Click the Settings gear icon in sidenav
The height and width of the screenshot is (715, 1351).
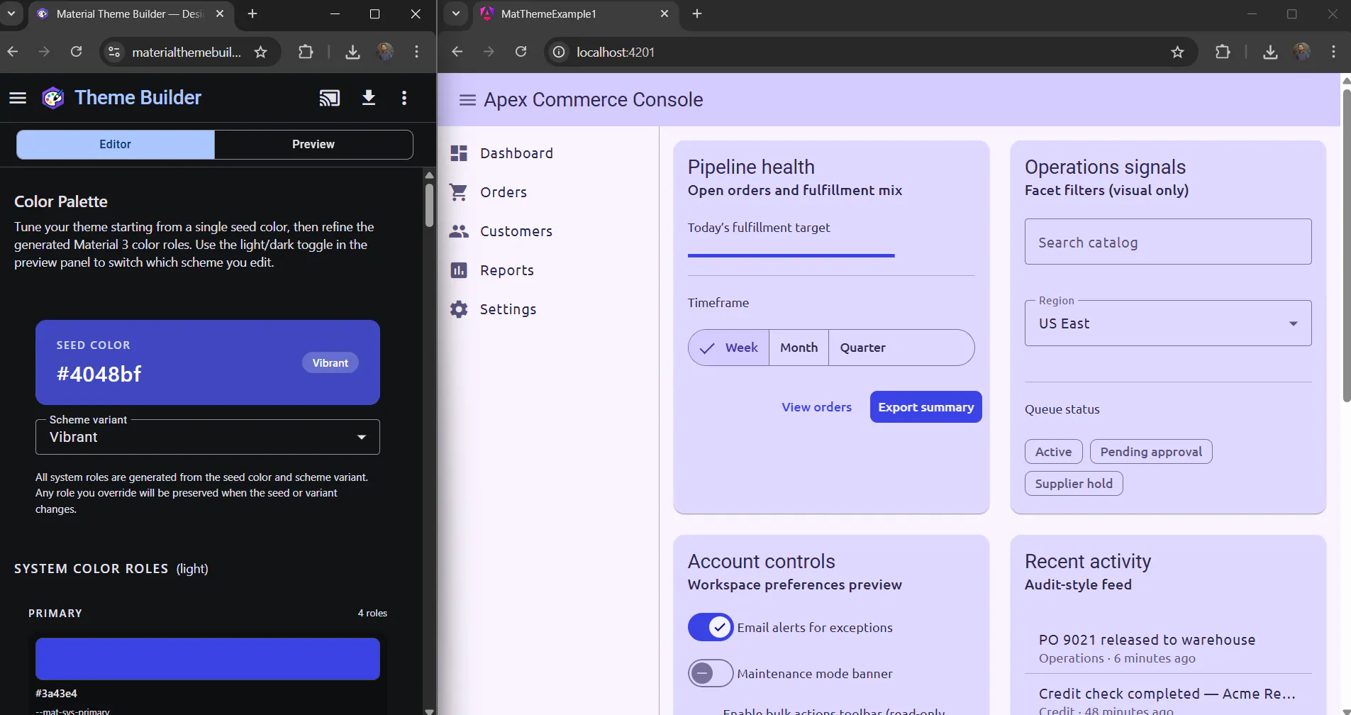[459, 309]
